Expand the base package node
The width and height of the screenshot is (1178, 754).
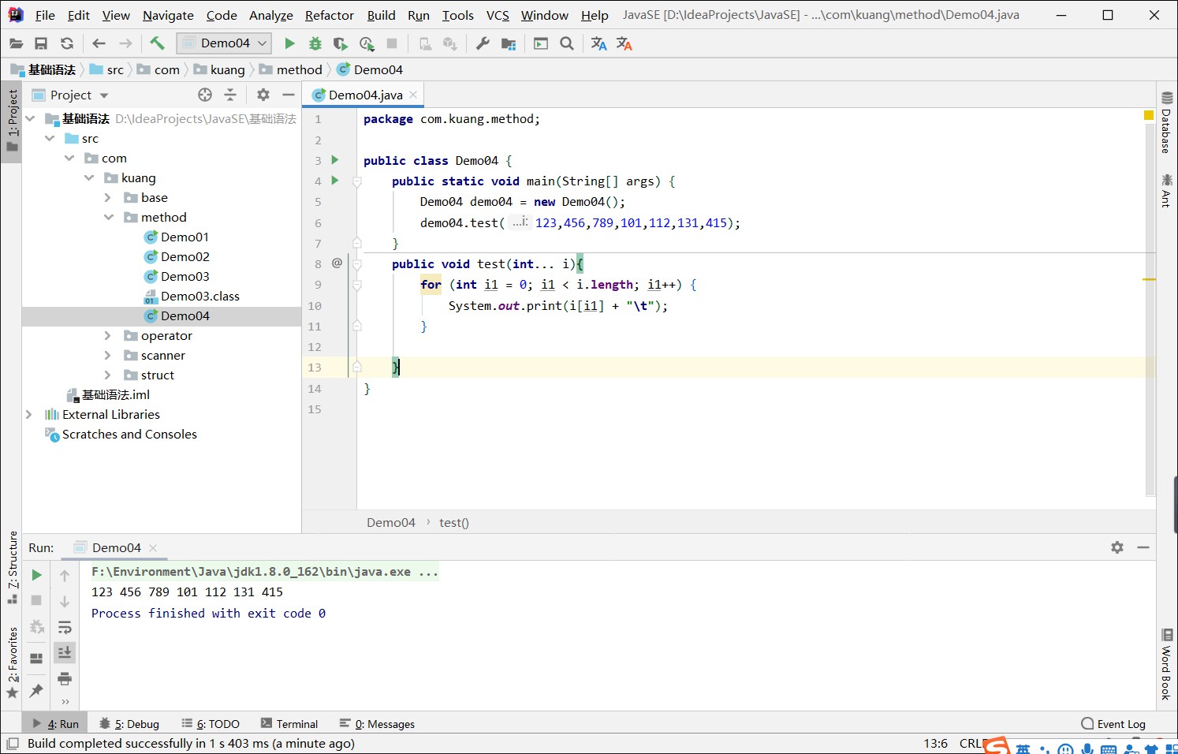(108, 197)
